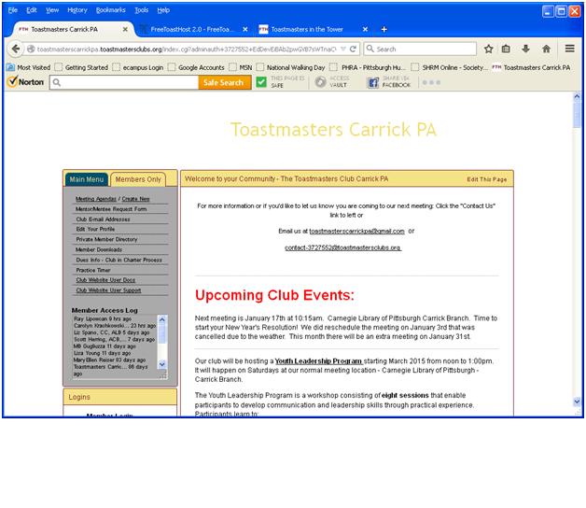Reload the page with the refresh icon

click(353, 49)
